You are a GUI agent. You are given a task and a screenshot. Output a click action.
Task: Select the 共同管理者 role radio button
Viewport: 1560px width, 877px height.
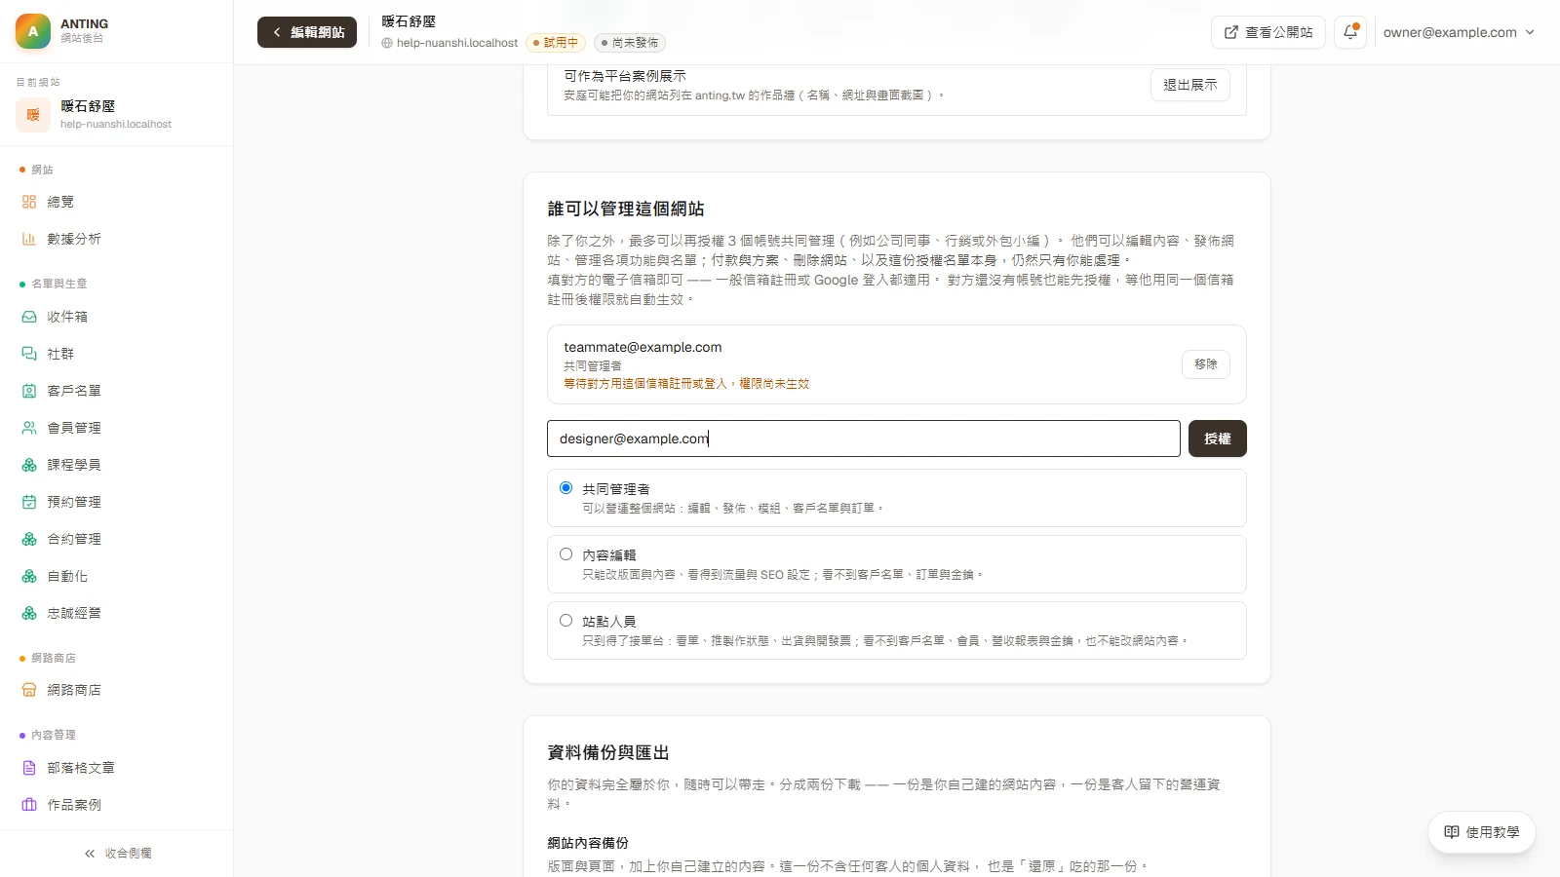point(565,488)
